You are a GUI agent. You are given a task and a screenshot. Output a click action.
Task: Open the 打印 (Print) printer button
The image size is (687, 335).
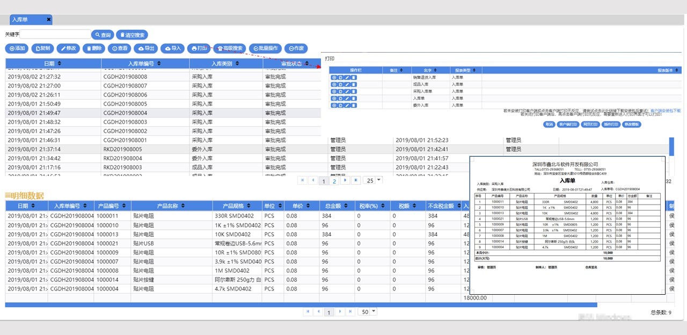point(199,48)
